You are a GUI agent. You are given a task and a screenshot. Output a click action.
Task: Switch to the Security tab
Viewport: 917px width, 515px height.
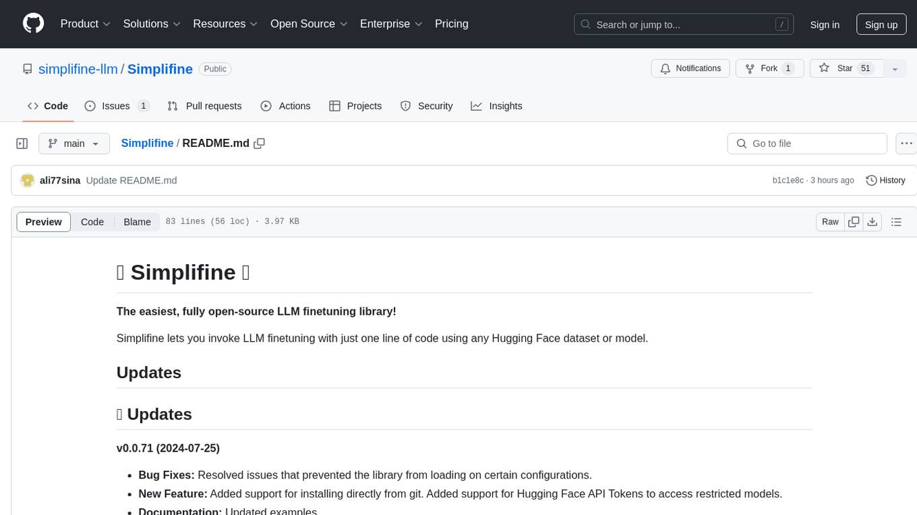click(426, 106)
